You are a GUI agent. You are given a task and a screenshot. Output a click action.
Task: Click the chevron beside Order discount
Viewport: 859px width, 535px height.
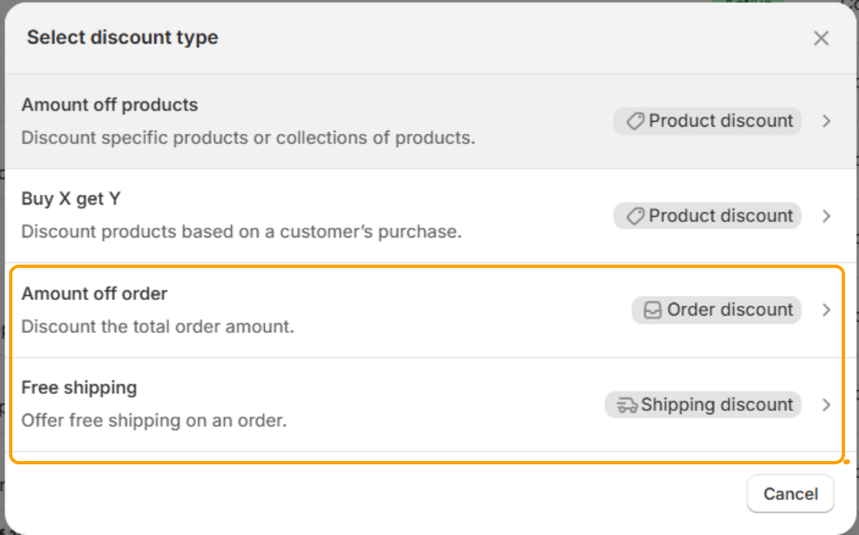826,311
